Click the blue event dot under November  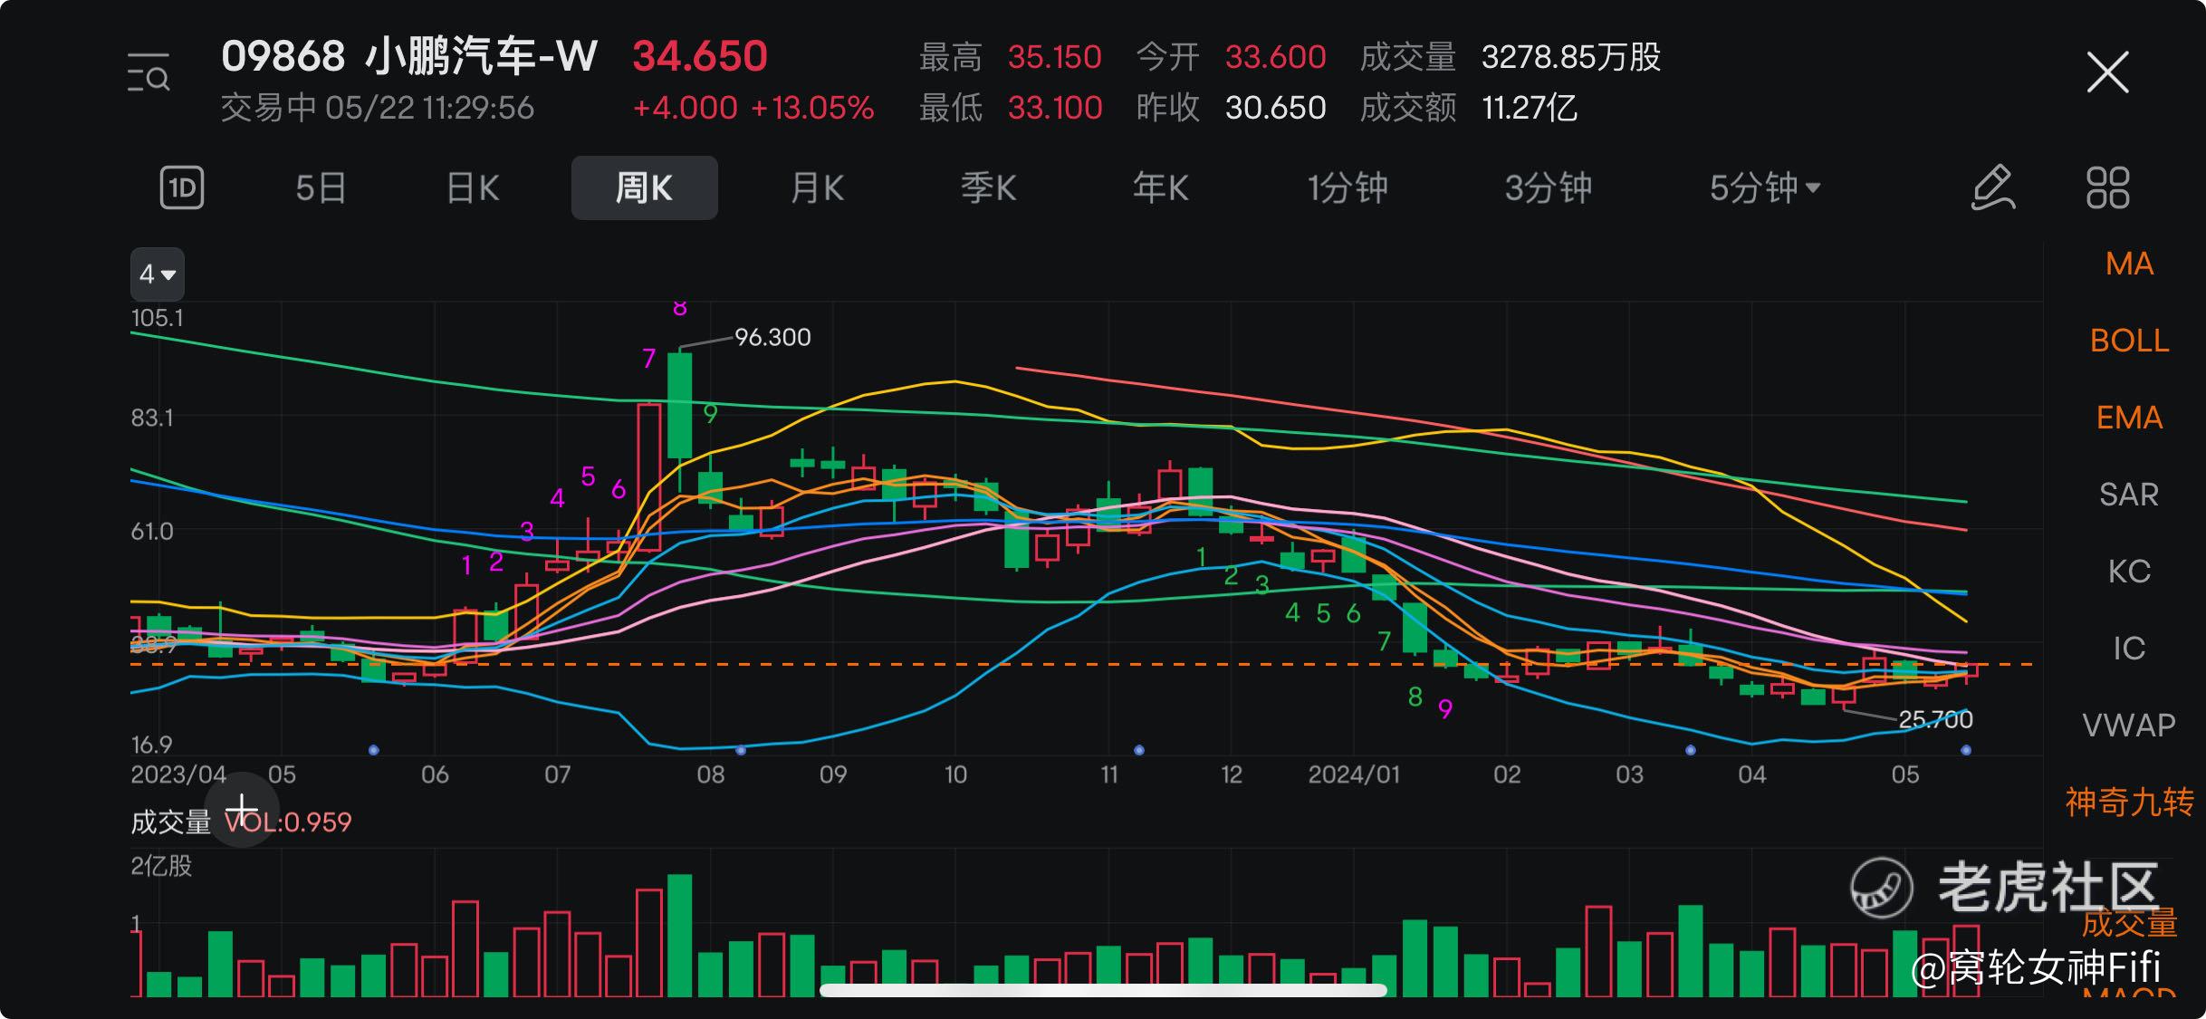click(x=1139, y=750)
